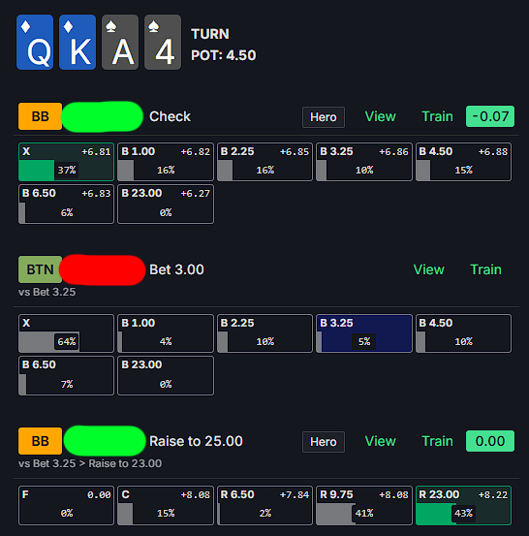This screenshot has width=529, height=536.
Task: Click the 4 of spades turn card
Action: point(163,42)
